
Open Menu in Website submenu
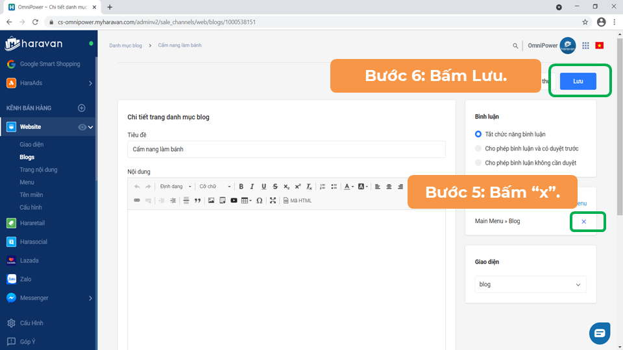point(27,182)
